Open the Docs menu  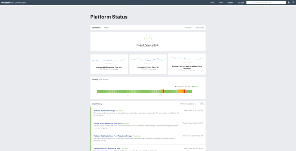[x=212, y=3]
